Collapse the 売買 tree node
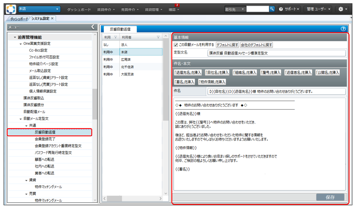 click(26, 194)
